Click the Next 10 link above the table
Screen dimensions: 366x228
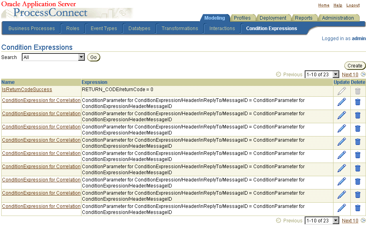[350, 74]
